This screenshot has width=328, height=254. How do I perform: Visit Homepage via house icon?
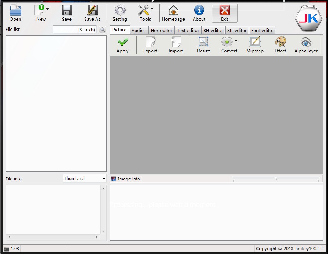click(173, 10)
